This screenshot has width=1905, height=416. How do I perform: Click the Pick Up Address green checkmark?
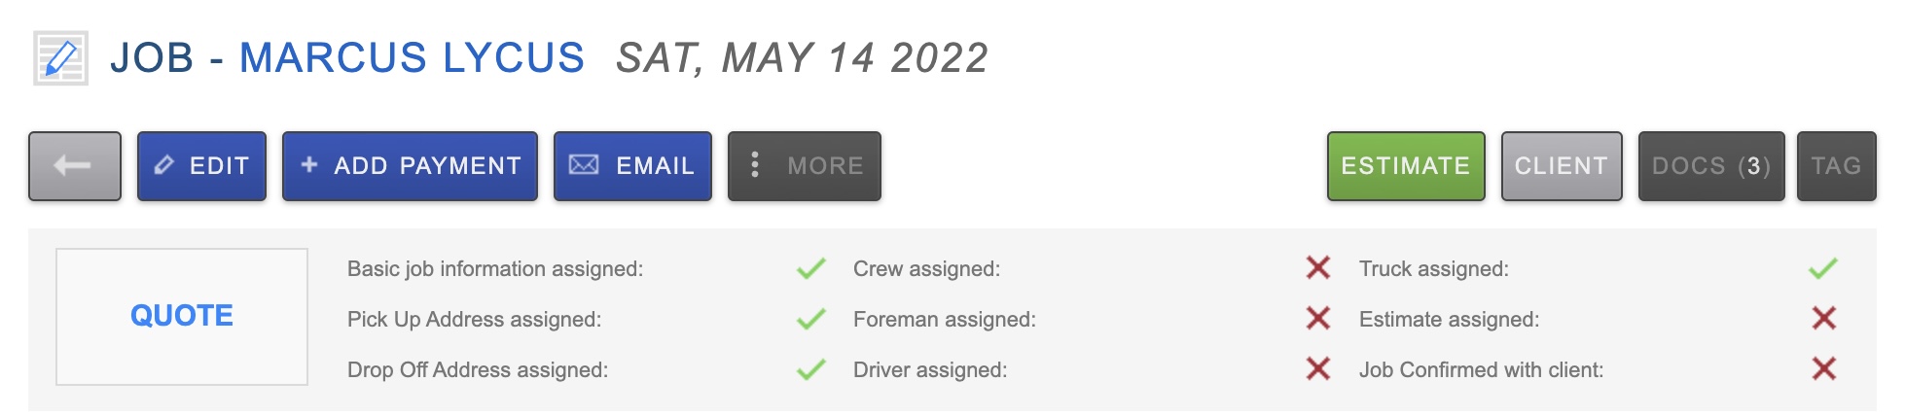pos(810,319)
